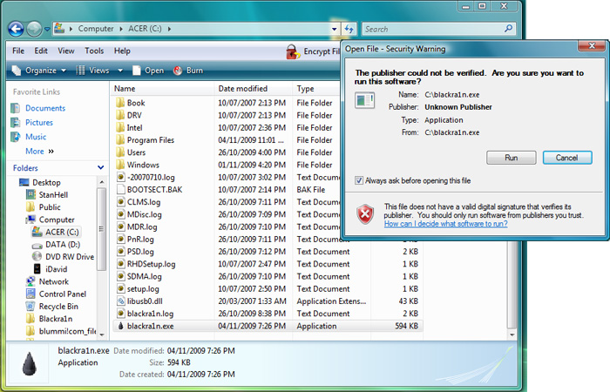Select the DRV folder icon
This screenshot has height=392, width=610.
pyautogui.click(x=120, y=116)
